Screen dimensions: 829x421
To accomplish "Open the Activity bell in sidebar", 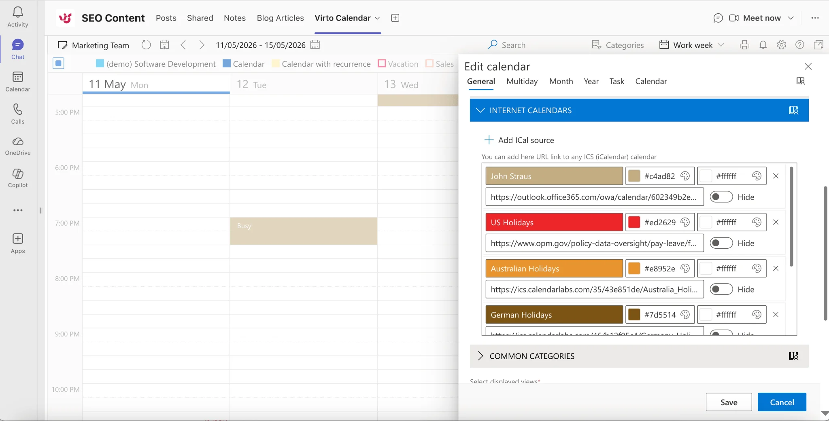I will coord(18,17).
